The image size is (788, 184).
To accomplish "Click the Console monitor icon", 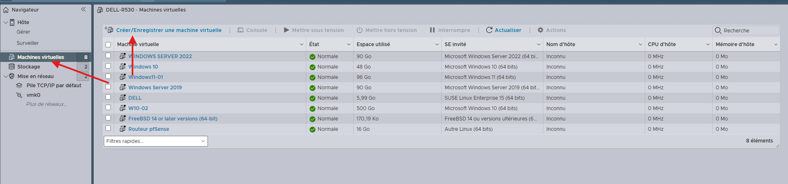I will click(240, 30).
